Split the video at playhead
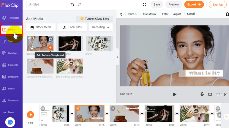Image resolution: width=229 pixels, height=128 pixels. tap(210, 94)
